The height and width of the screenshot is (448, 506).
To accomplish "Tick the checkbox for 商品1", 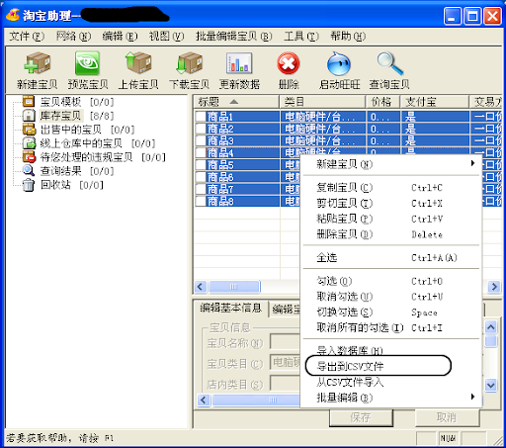I will 201,117.
